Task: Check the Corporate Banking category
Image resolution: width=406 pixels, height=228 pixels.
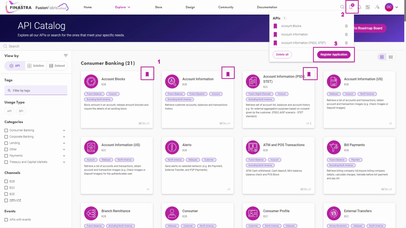Action: click(x=6, y=137)
